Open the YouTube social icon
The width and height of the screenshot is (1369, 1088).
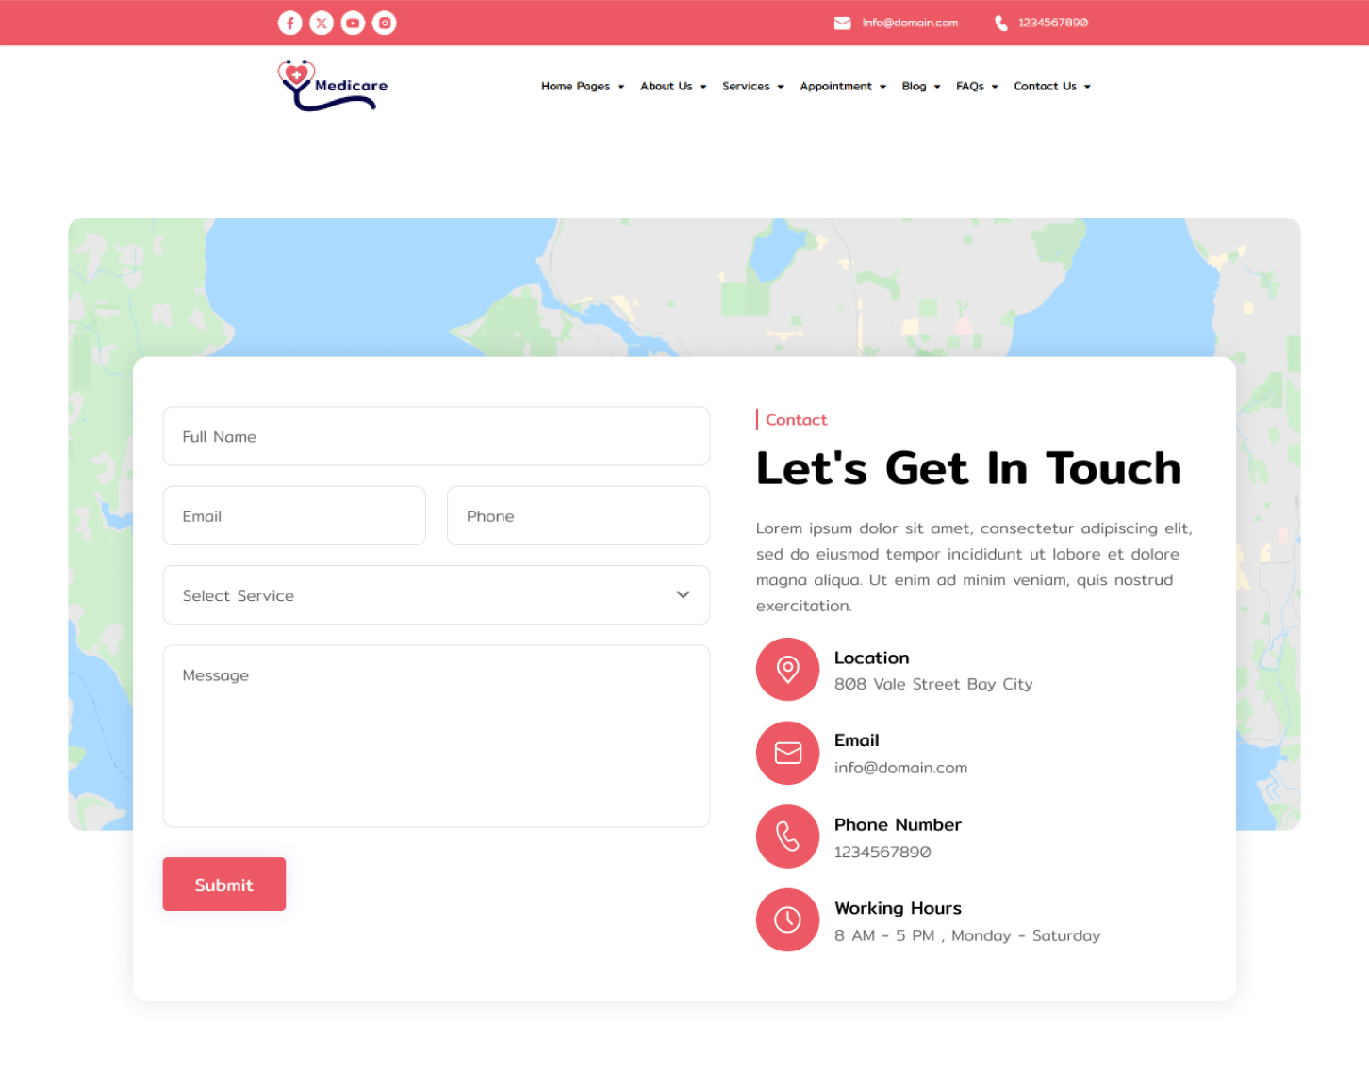(x=353, y=23)
